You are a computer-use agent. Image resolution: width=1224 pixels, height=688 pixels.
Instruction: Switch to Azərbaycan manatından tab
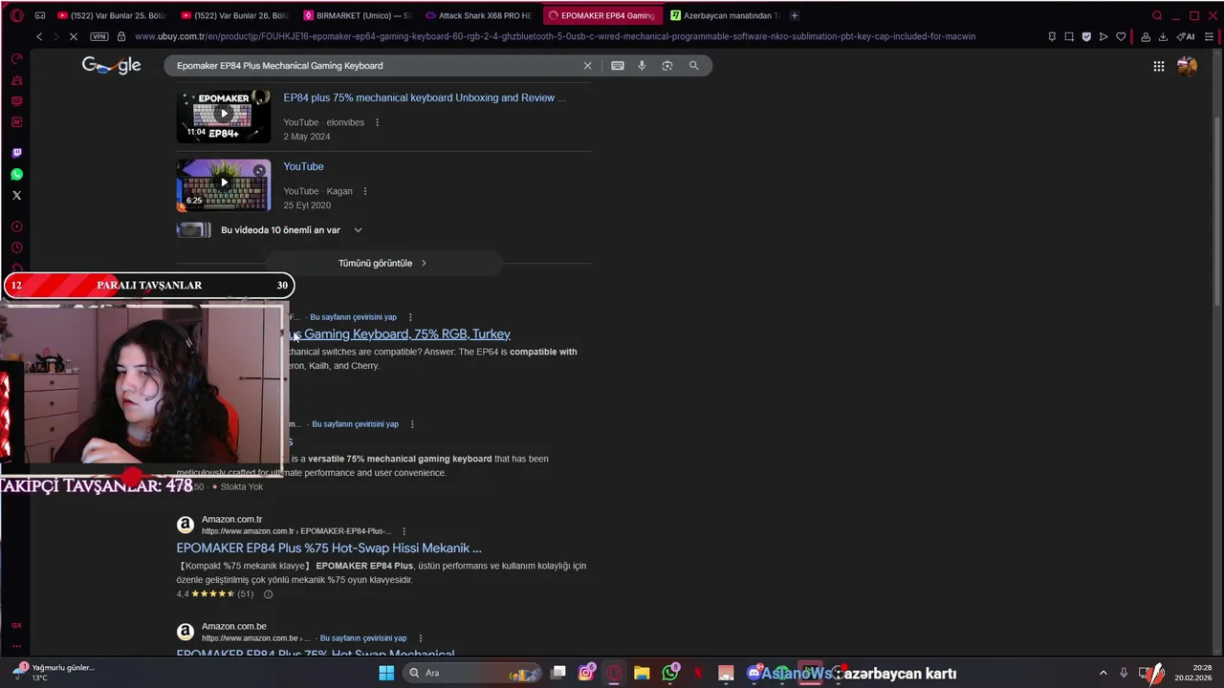(x=725, y=15)
